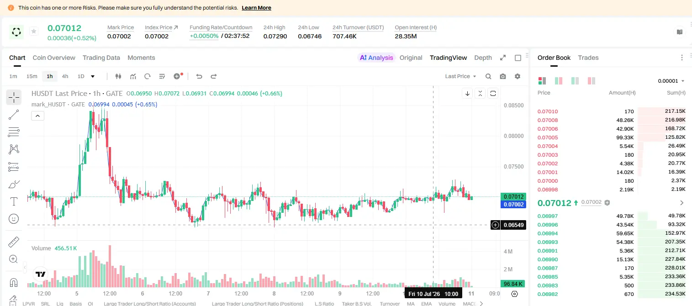
Task: Click the collapse arrows chart control
Action: click(480, 93)
